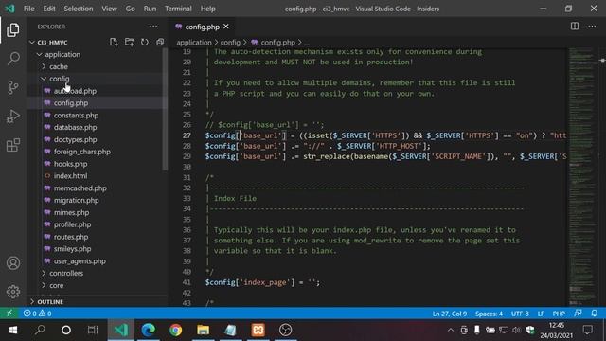The image size is (606, 341).
Task: Open autoload.php in explorer
Action: click(75, 91)
